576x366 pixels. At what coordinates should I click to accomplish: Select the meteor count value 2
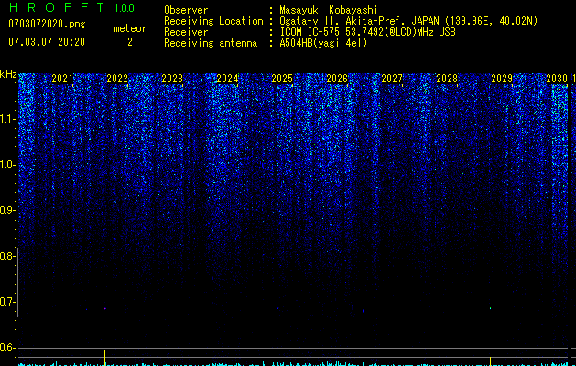[x=130, y=42]
